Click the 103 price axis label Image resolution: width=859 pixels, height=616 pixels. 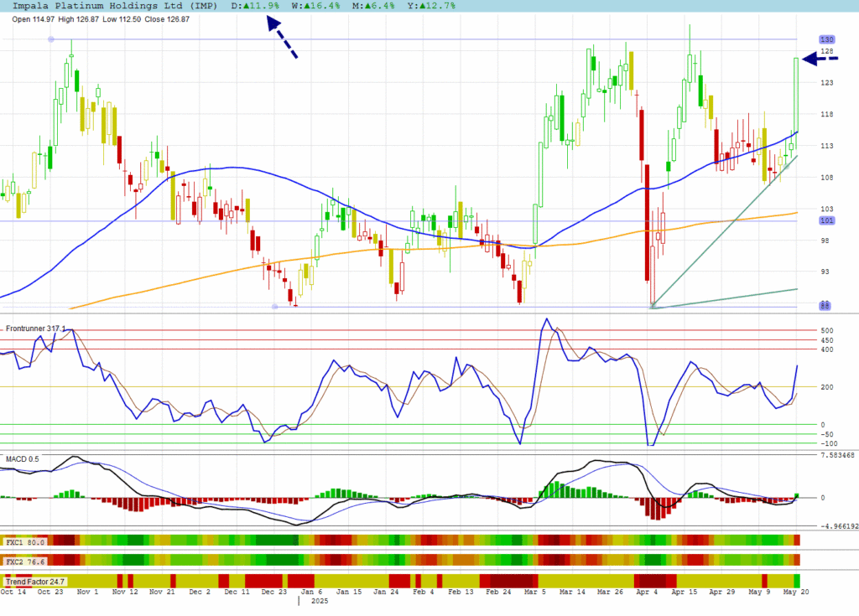[826, 210]
